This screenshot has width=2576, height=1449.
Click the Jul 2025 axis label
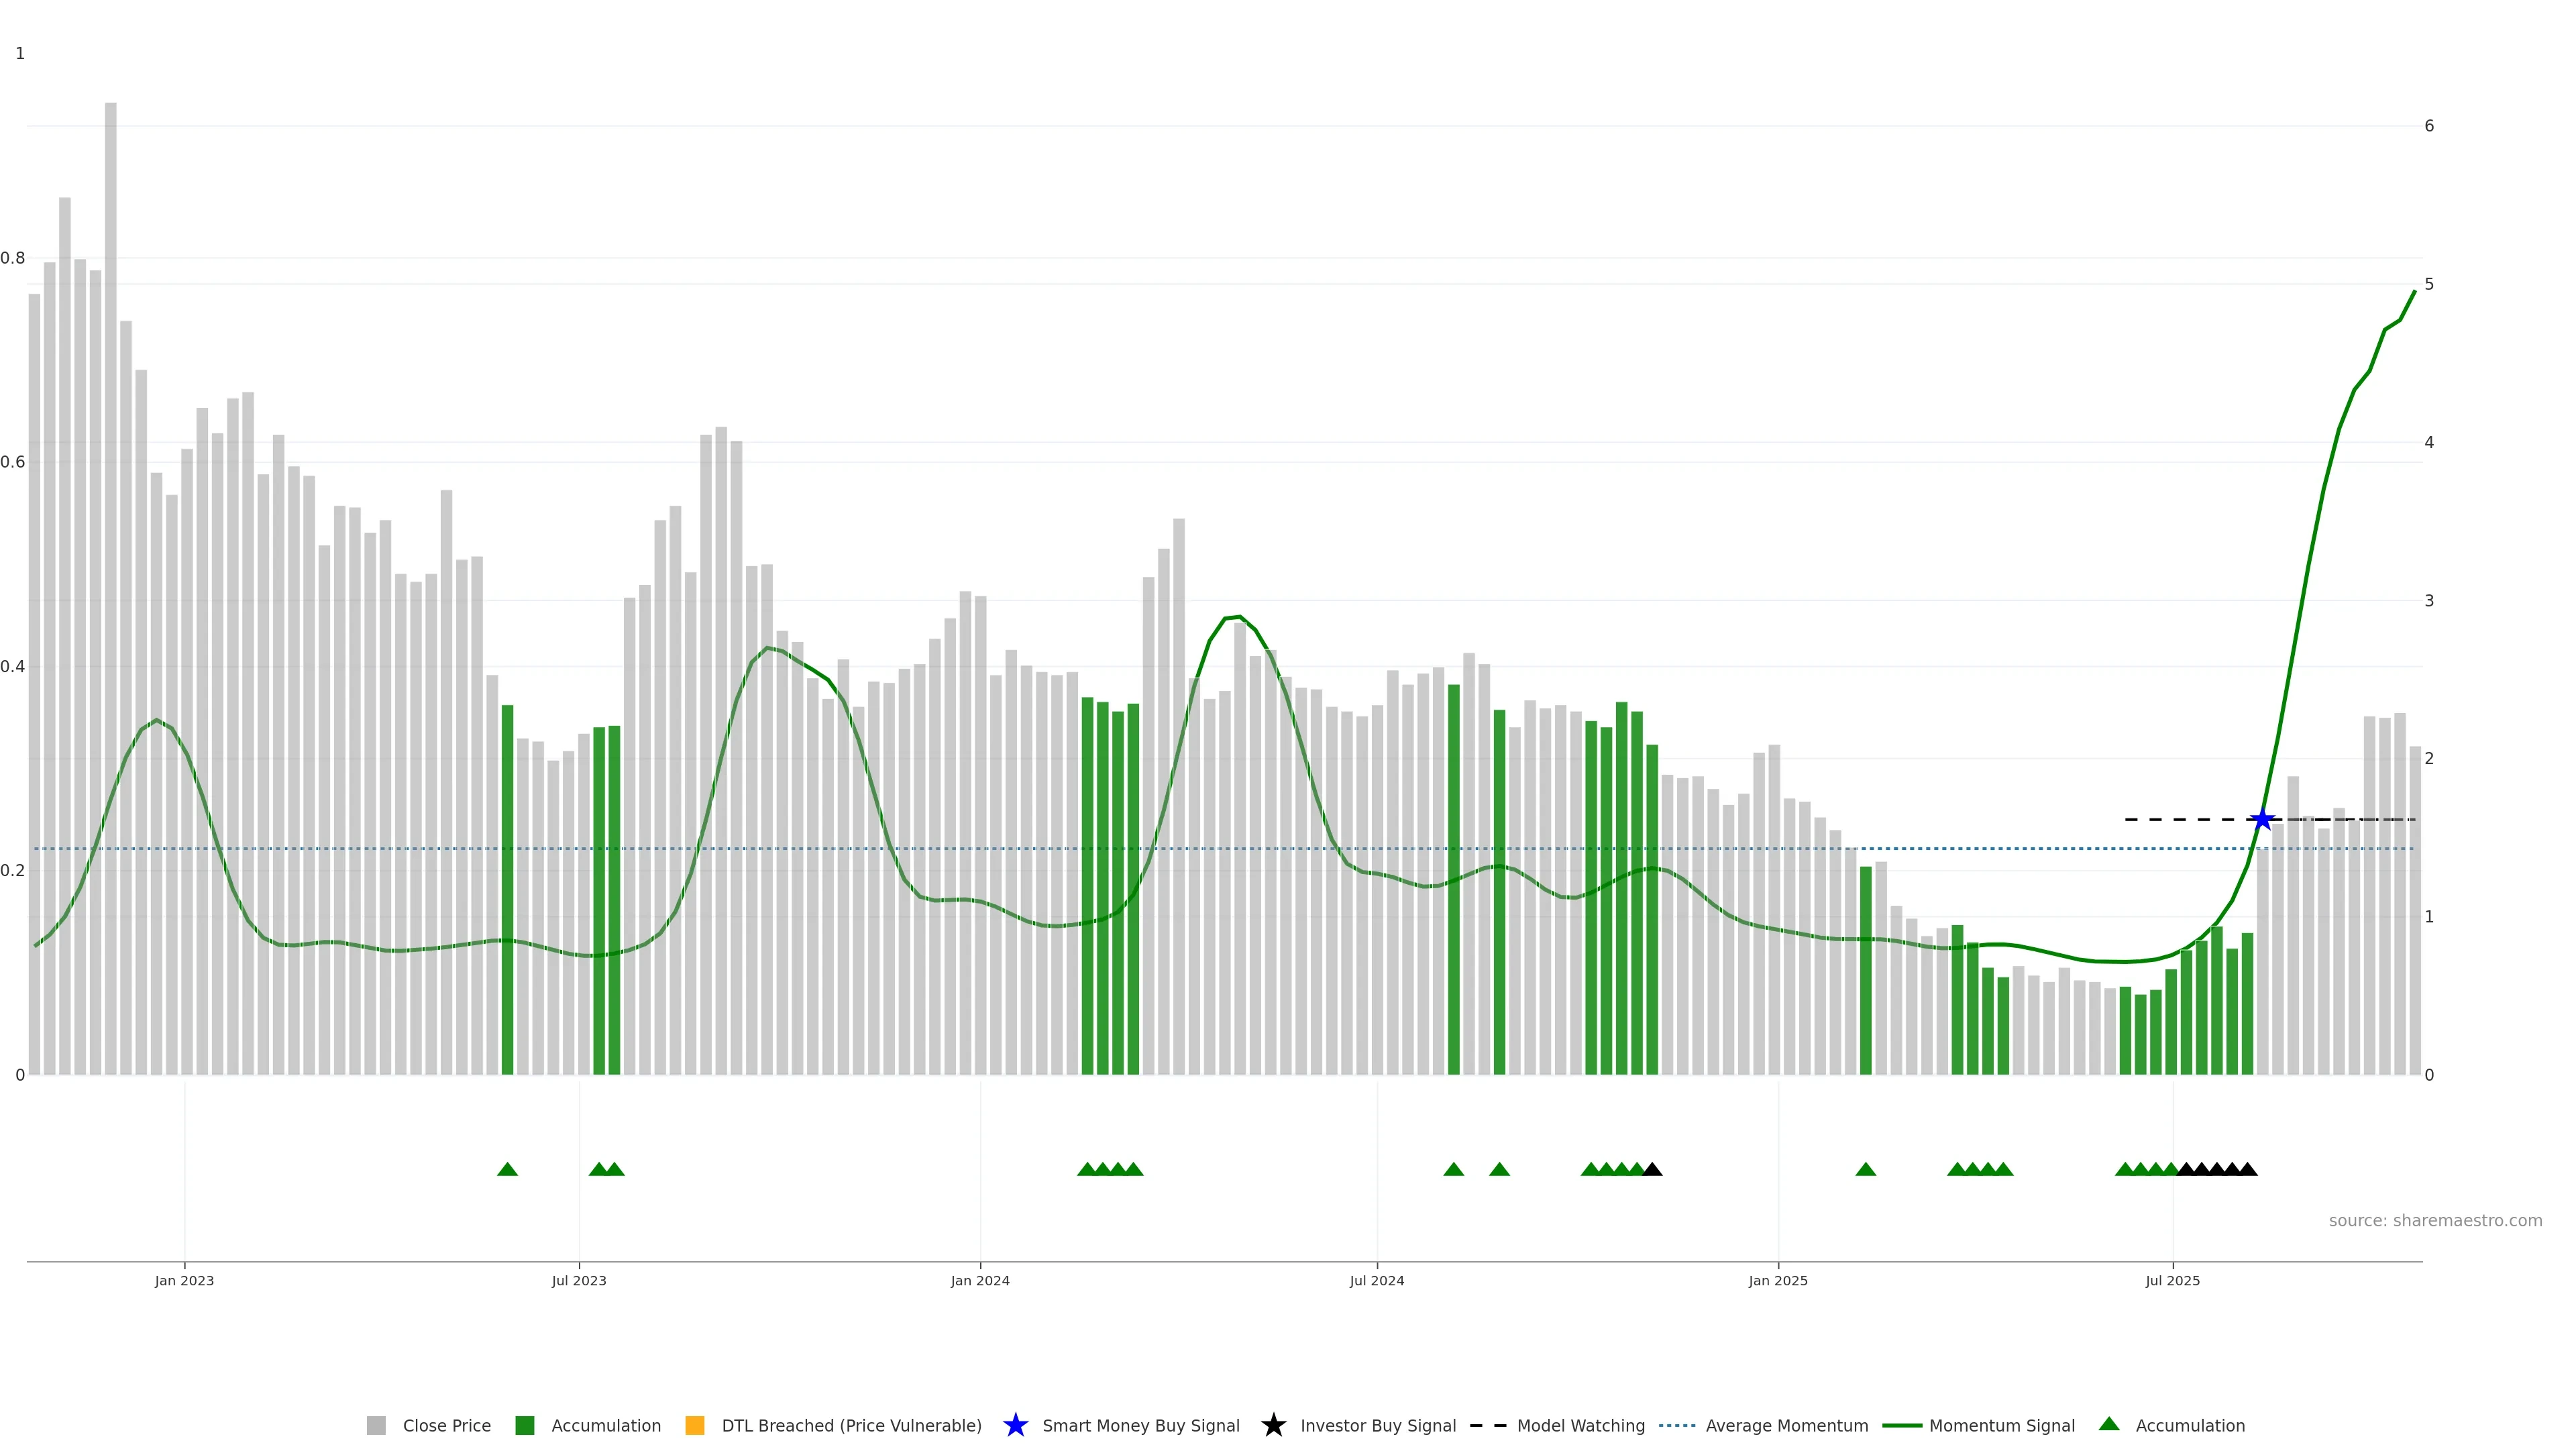coord(2172,1281)
